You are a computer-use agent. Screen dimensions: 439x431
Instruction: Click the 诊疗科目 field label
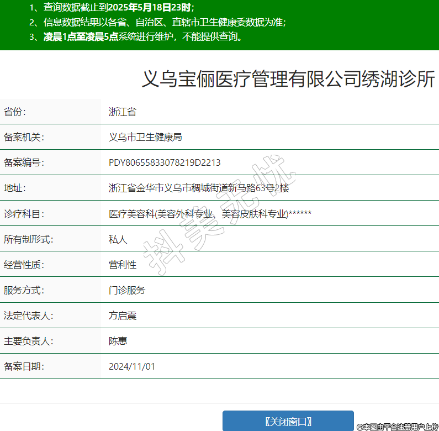coord(23,213)
